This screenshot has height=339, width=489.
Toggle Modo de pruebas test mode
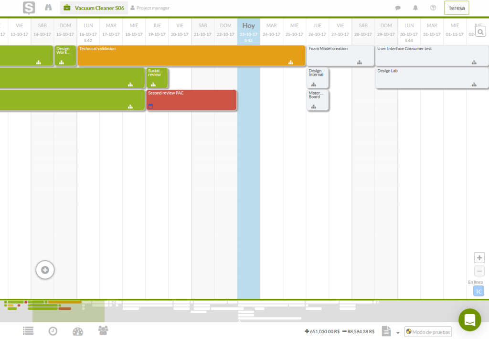click(x=428, y=332)
